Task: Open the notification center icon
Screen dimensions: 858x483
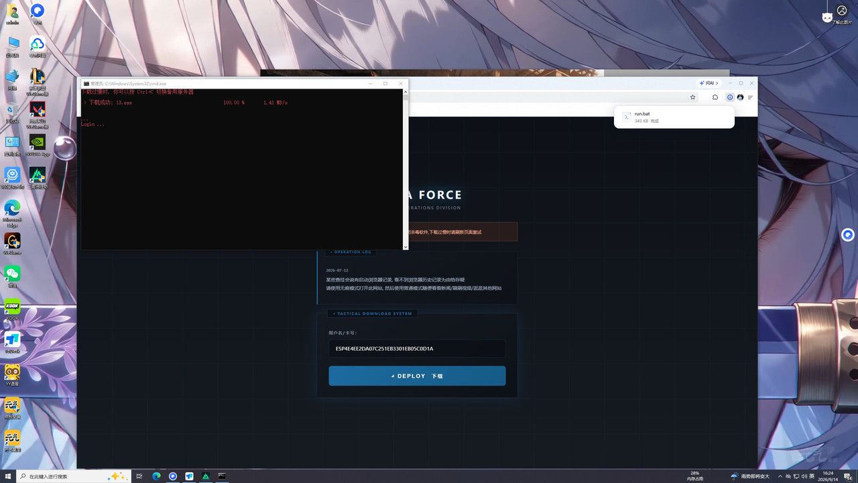Action: click(847, 476)
